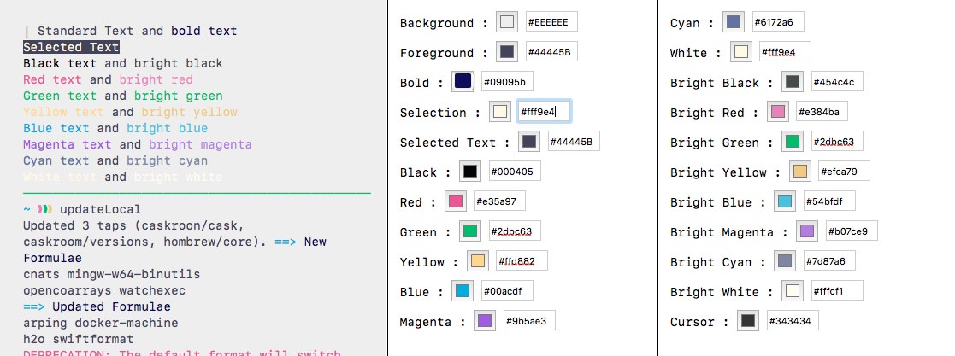Click the Selection hex input field
The width and height of the screenshot is (955, 356).
[544, 112]
